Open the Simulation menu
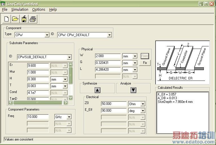 20,9
